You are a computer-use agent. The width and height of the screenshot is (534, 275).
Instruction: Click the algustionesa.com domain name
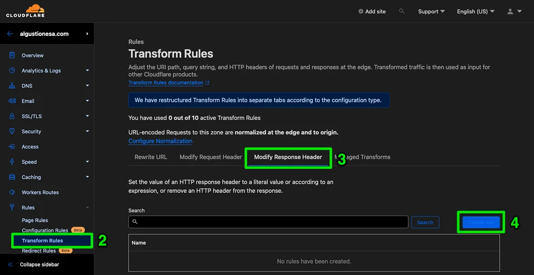pyautogui.click(x=44, y=34)
